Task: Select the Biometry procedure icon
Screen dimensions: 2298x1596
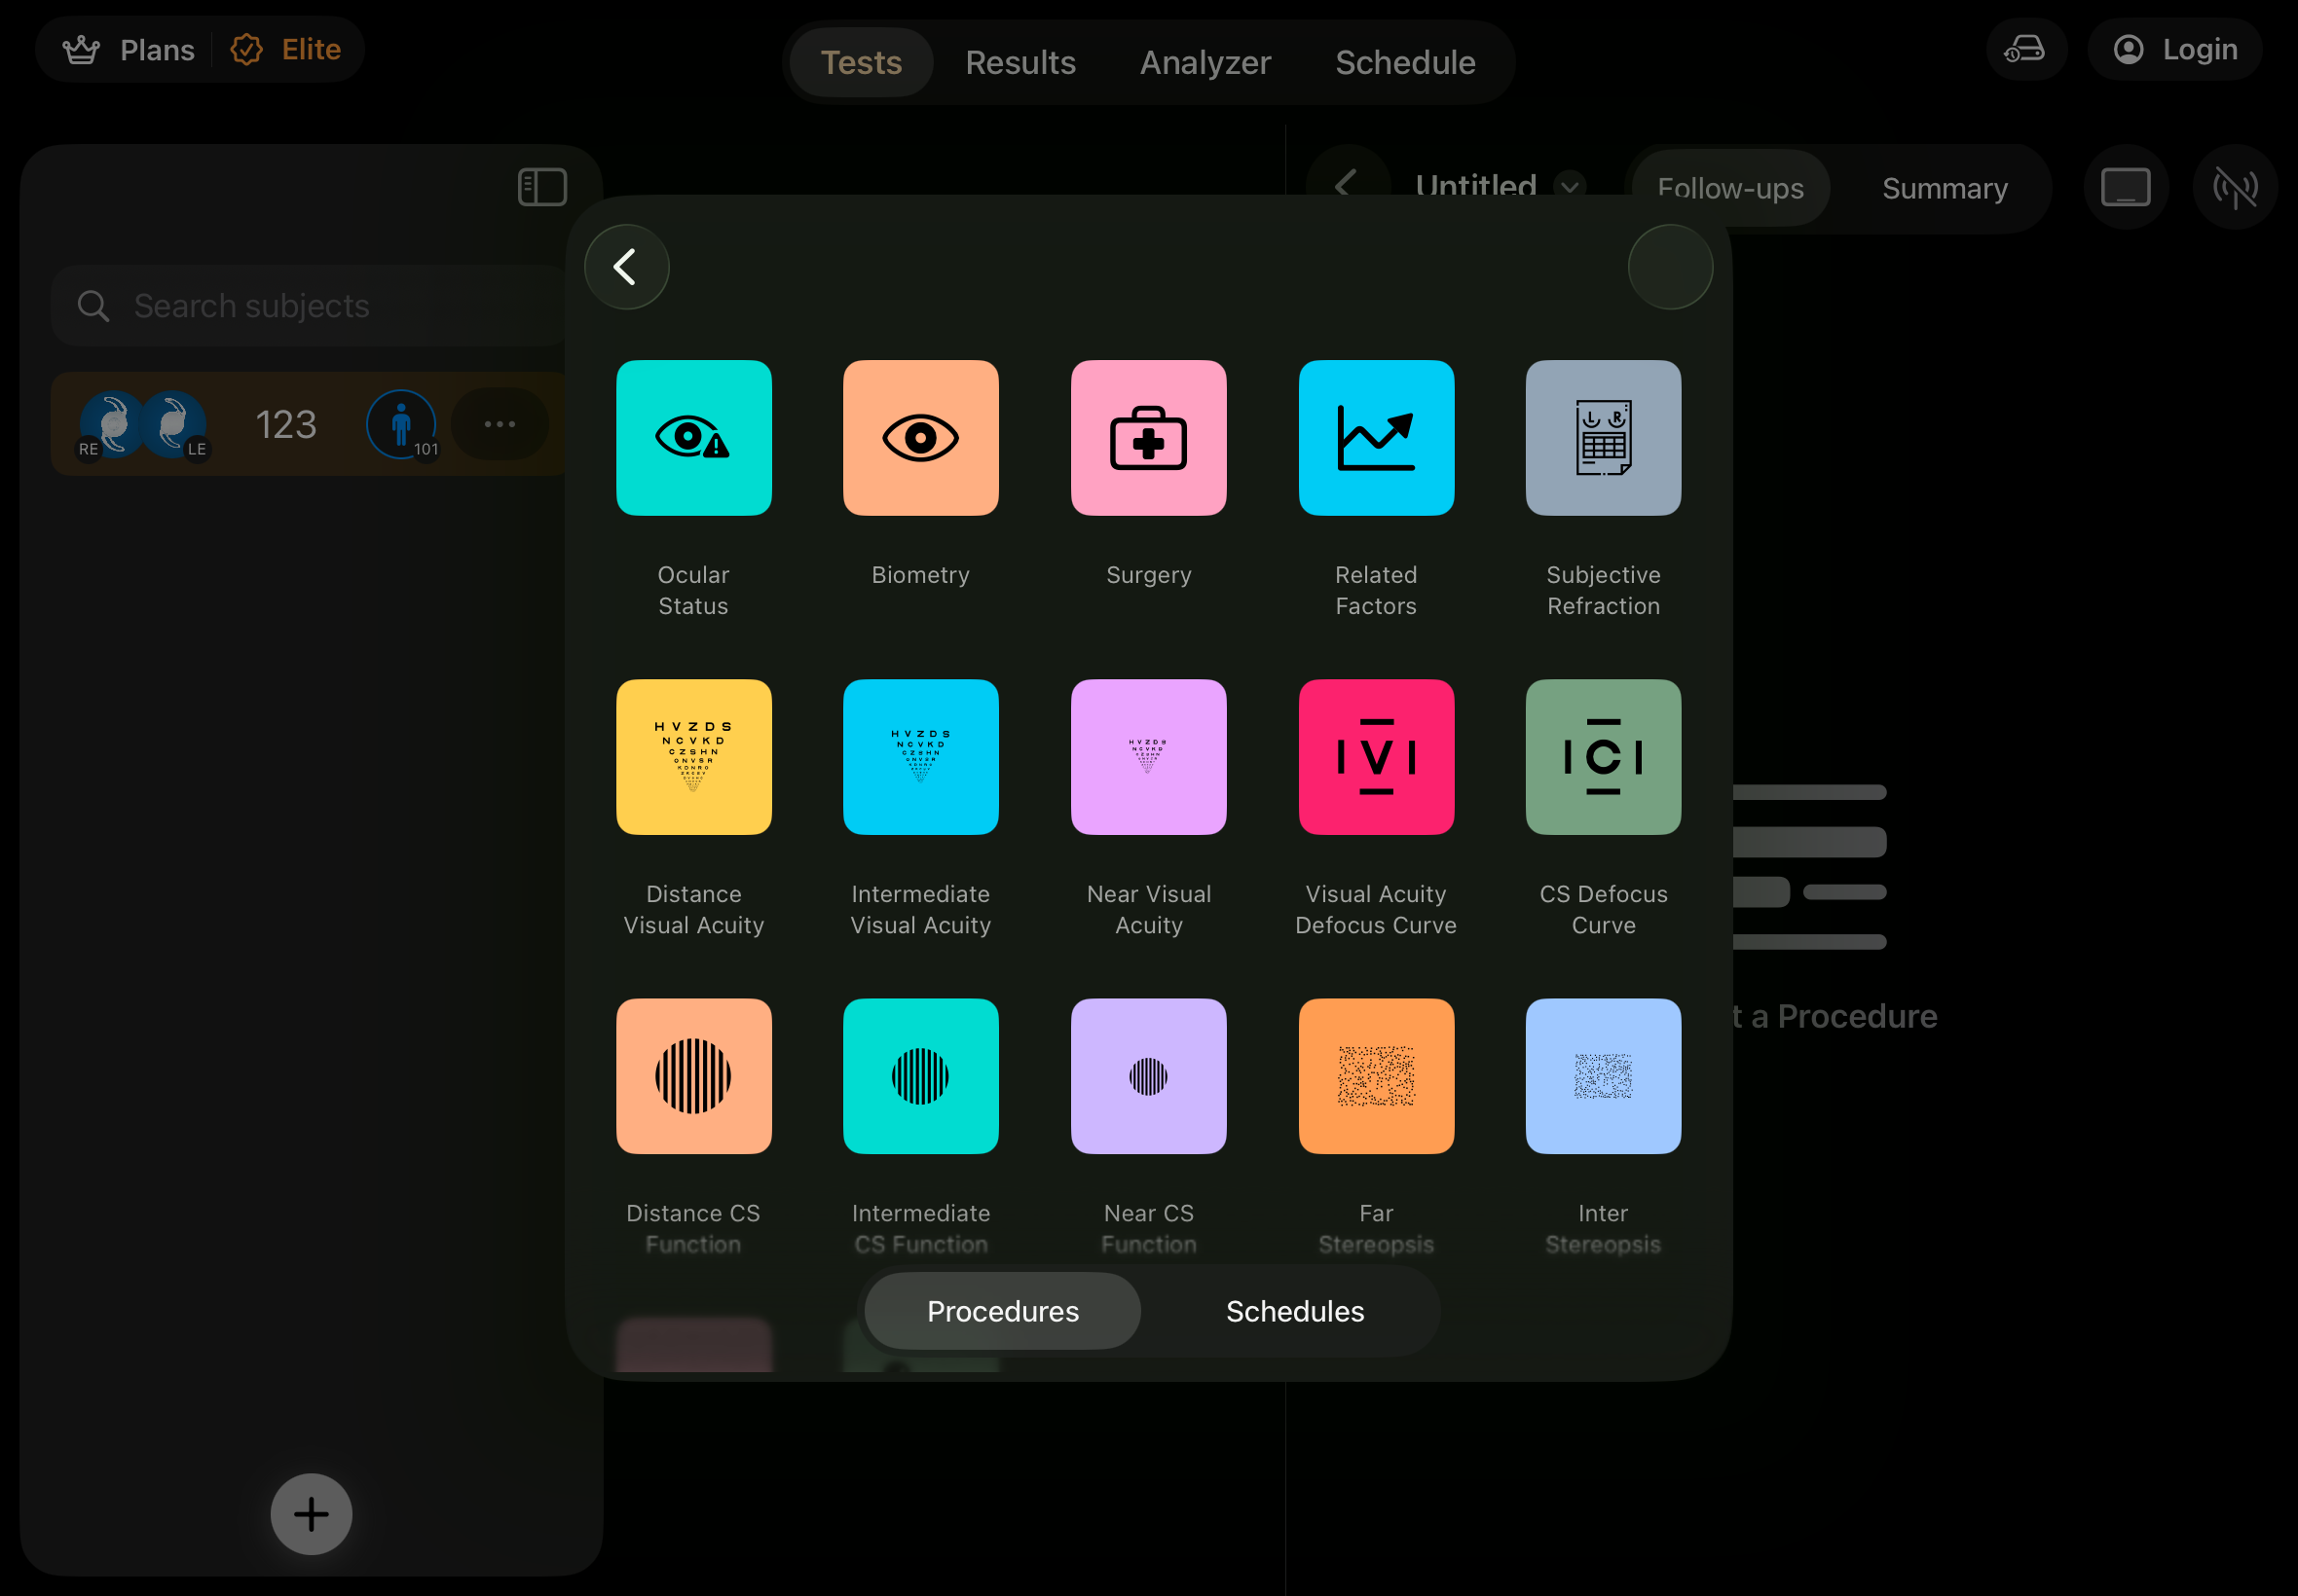Action: point(920,438)
